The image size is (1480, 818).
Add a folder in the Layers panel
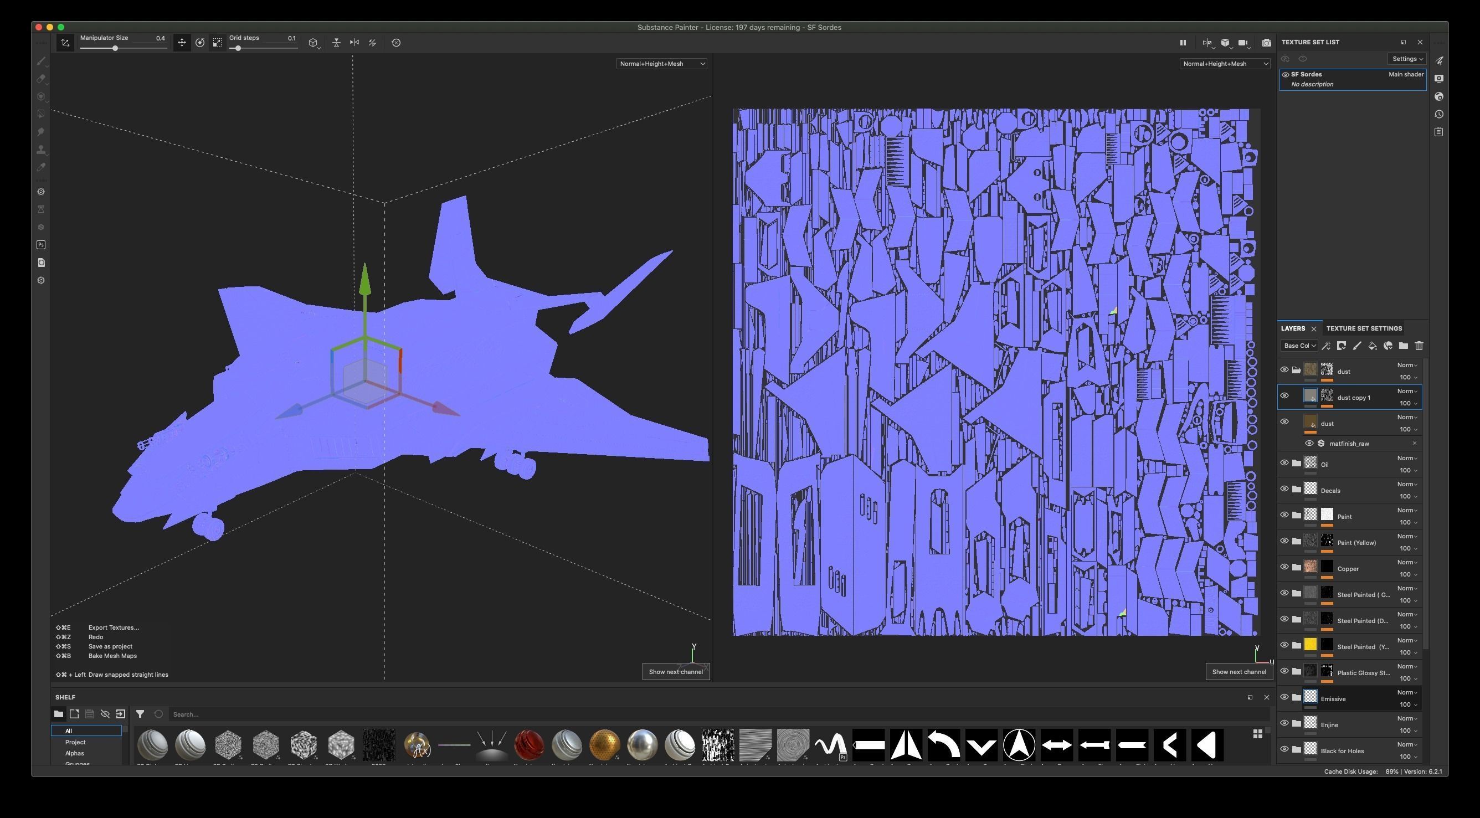pyautogui.click(x=1404, y=346)
